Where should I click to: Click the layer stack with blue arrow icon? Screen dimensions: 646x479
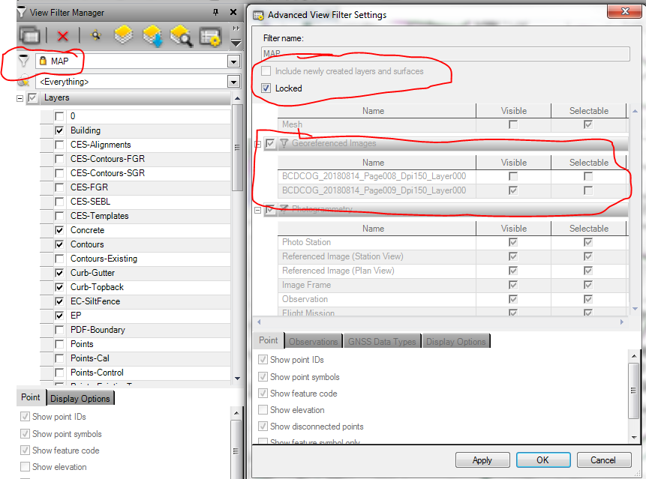(152, 35)
